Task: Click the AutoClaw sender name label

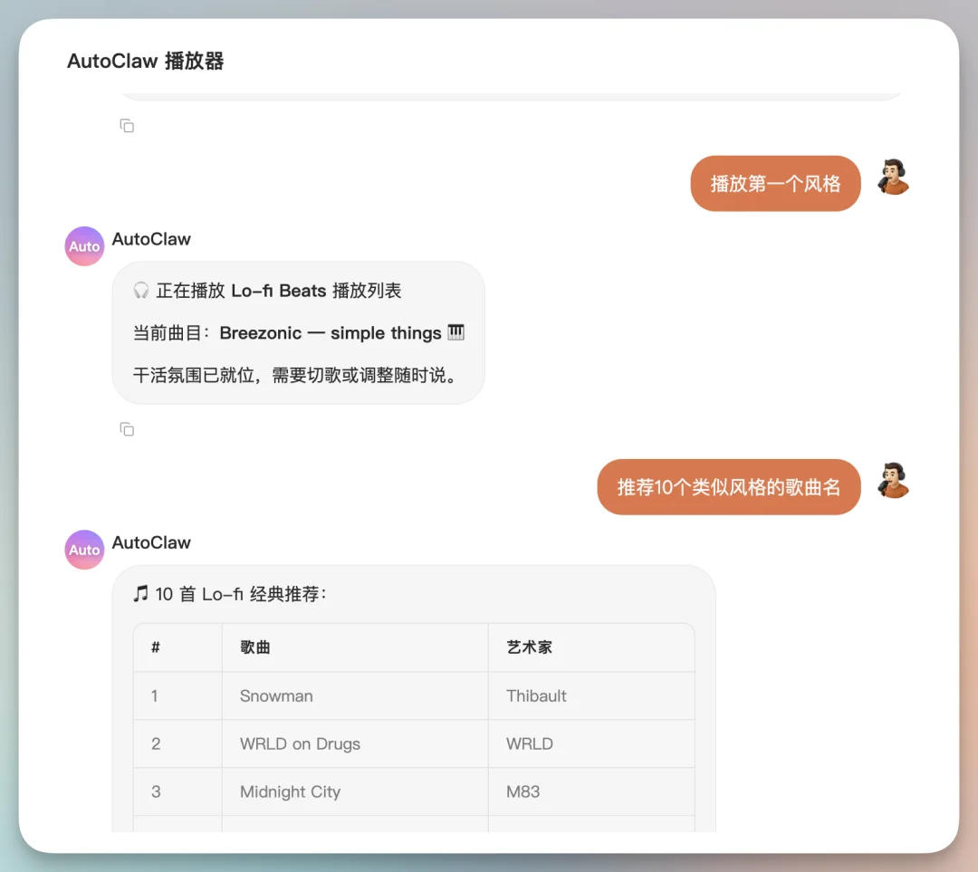Action: click(151, 238)
